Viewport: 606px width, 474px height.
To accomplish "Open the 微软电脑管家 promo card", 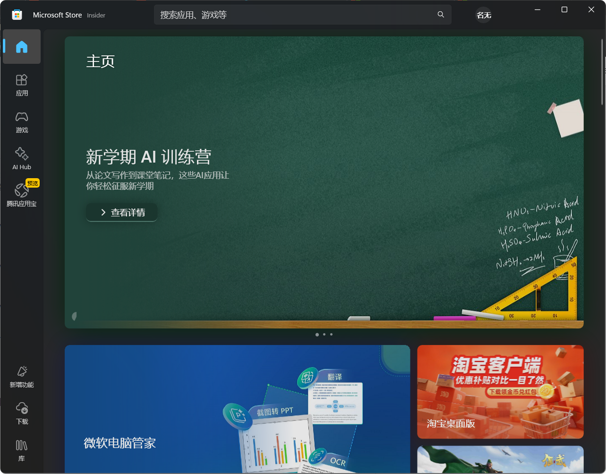I will [x=237, y=409].
